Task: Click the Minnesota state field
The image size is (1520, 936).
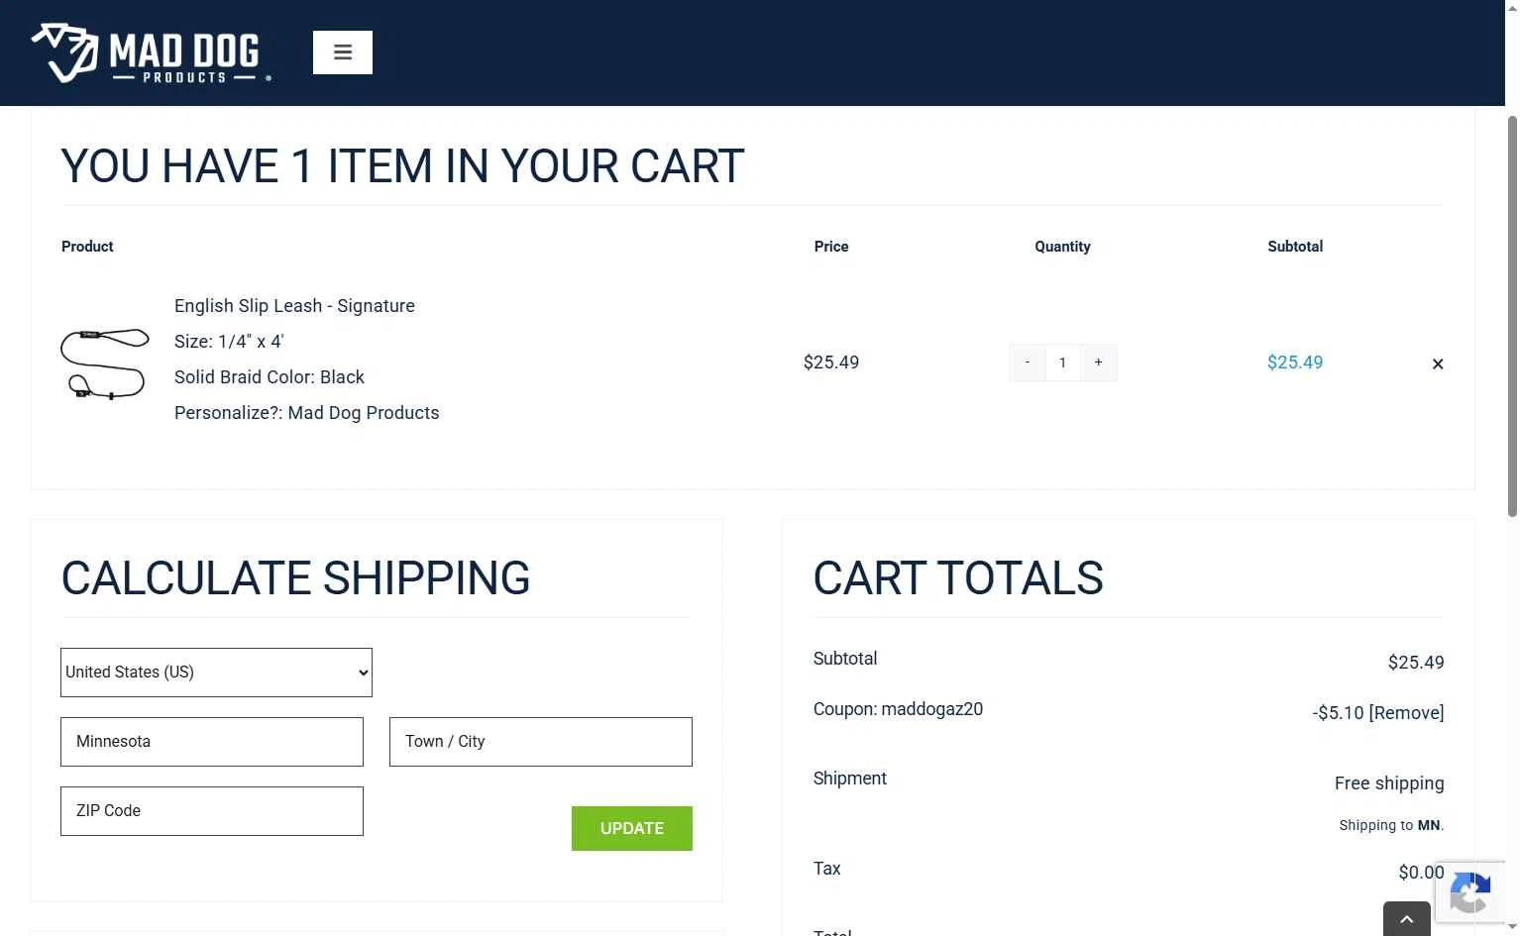Action: click(x=212, y=742)
